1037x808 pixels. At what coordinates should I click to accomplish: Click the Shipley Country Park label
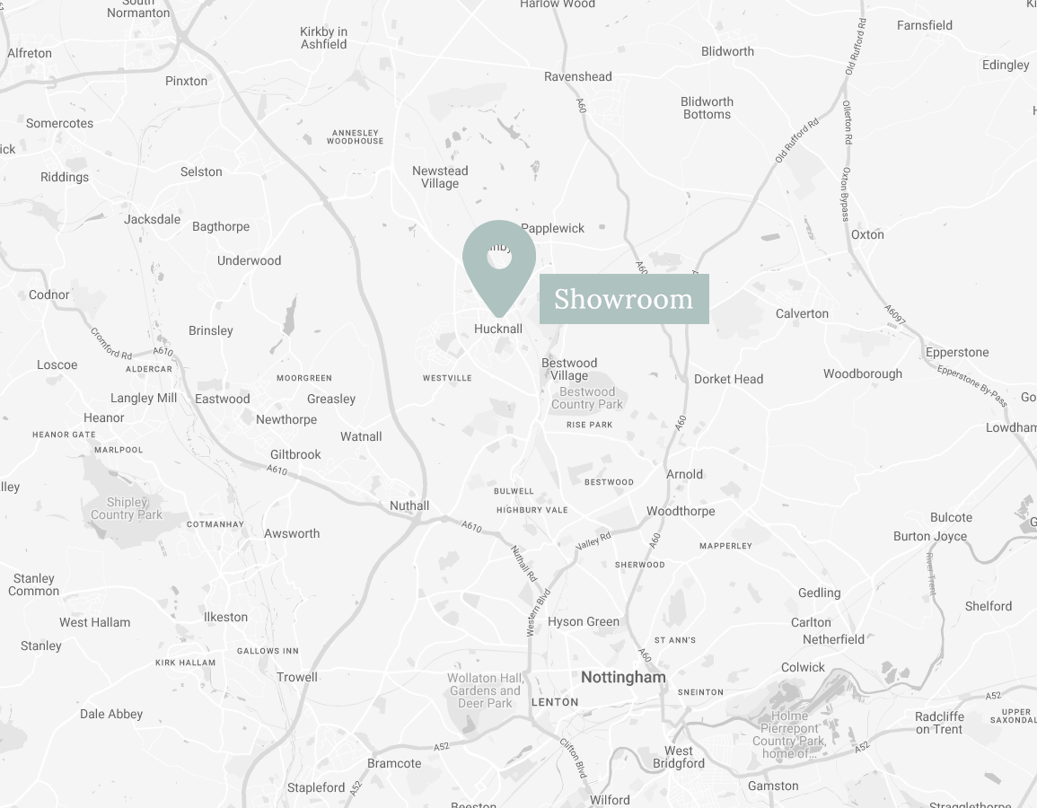coord(127,508)
